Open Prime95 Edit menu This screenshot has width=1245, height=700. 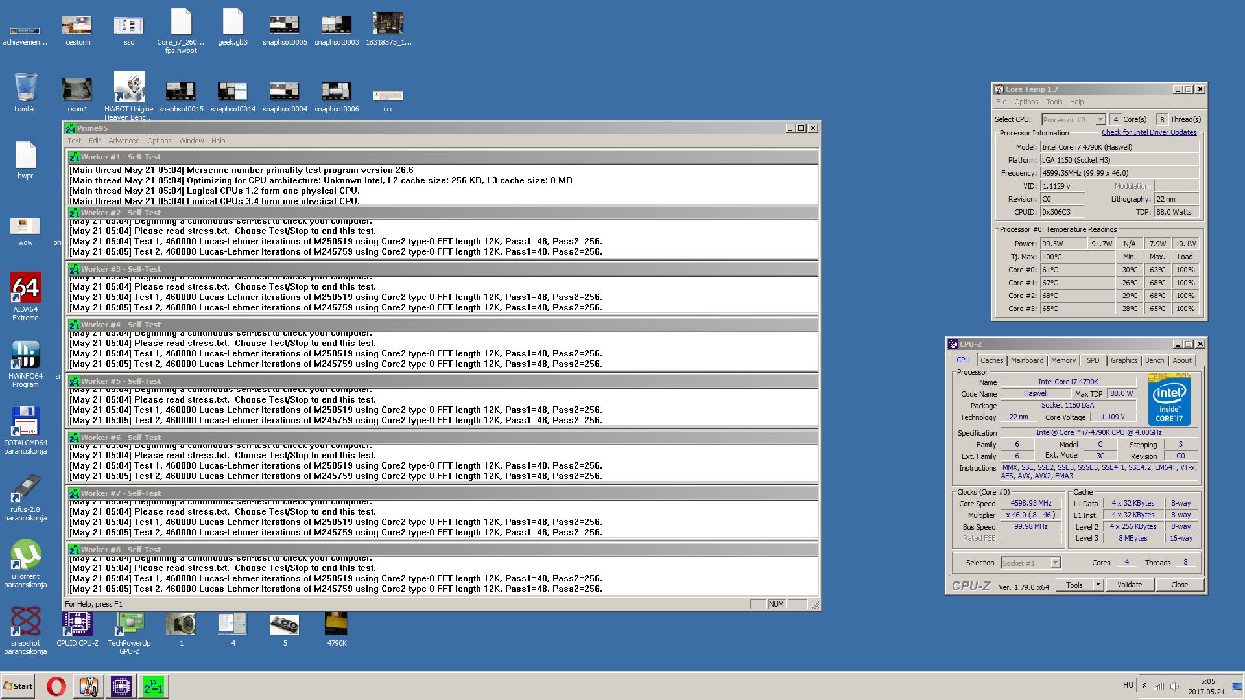coord(95,141)
